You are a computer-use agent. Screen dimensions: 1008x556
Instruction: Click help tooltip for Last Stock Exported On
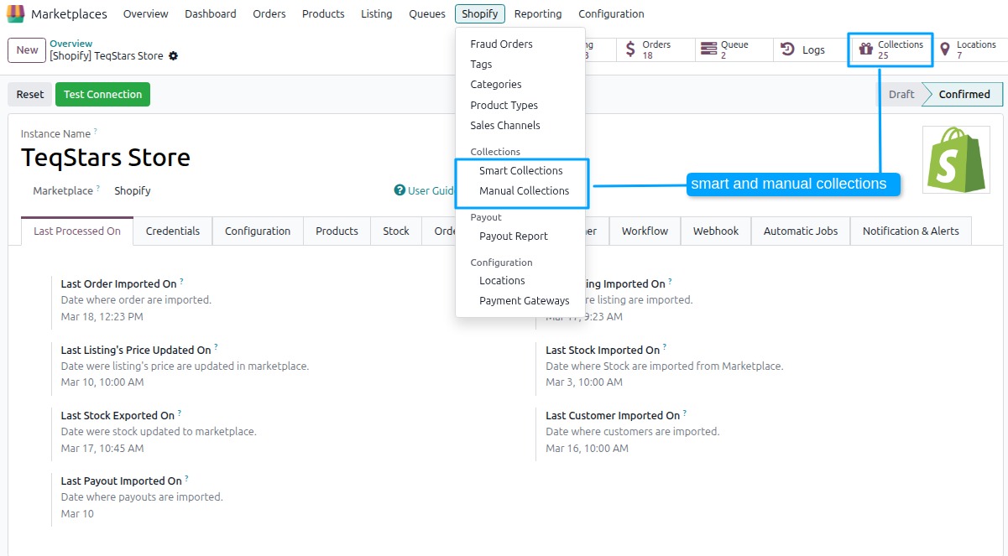(180, 413)
